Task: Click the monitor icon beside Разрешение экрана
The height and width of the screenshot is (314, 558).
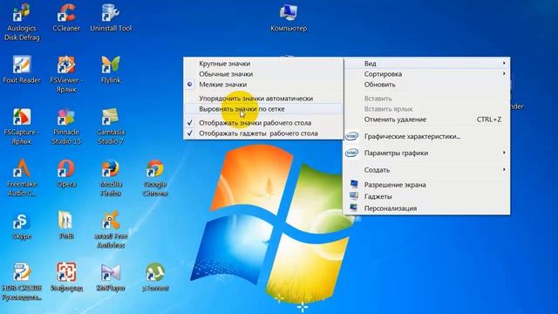Action: click(354, 184)
